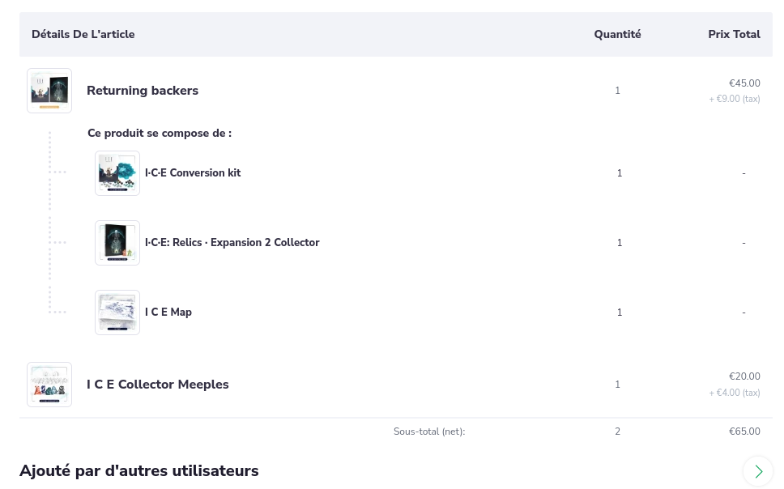Click the I C E Collector Meeples thumbnail
The image size is (784, 489).
pos(49,385)
